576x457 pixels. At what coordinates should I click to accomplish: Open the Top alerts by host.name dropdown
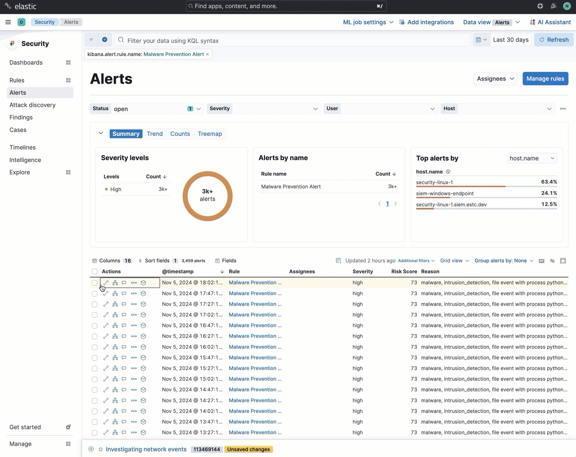tap(532, 158)
